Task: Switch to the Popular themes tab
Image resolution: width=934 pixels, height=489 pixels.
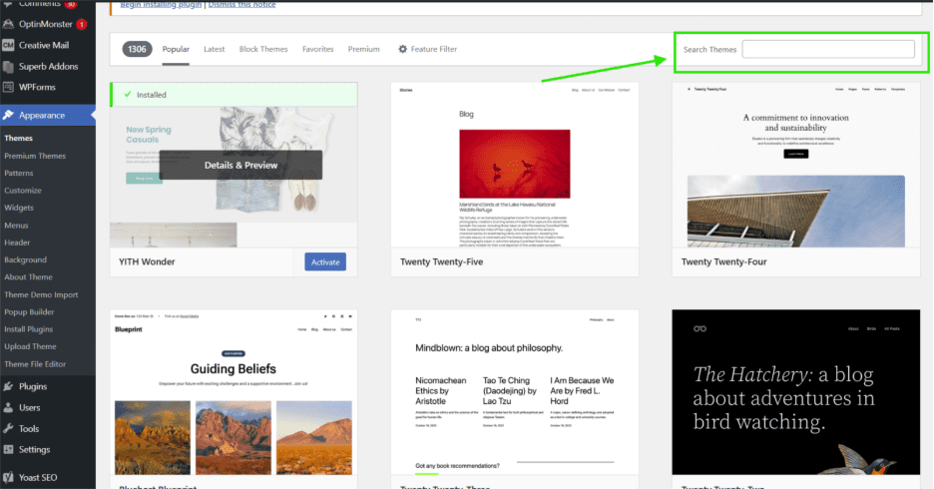Action: point(176,50)
